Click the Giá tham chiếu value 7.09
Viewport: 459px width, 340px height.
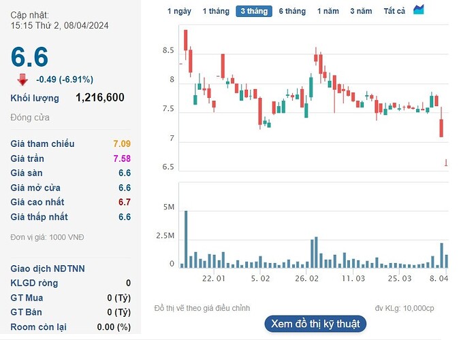click(122, 143)
